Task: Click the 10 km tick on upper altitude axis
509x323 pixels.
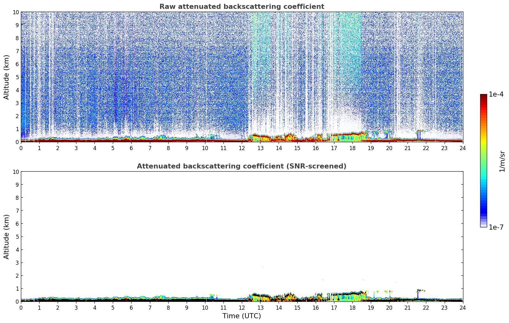Action: (16, 12)
